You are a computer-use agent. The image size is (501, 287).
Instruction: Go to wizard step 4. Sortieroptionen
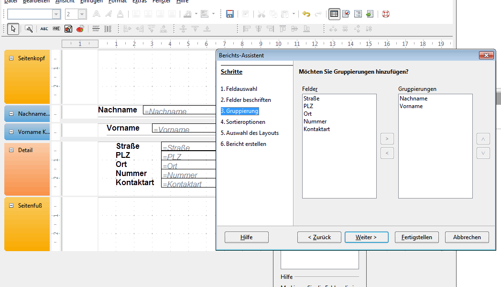(243, 122)
